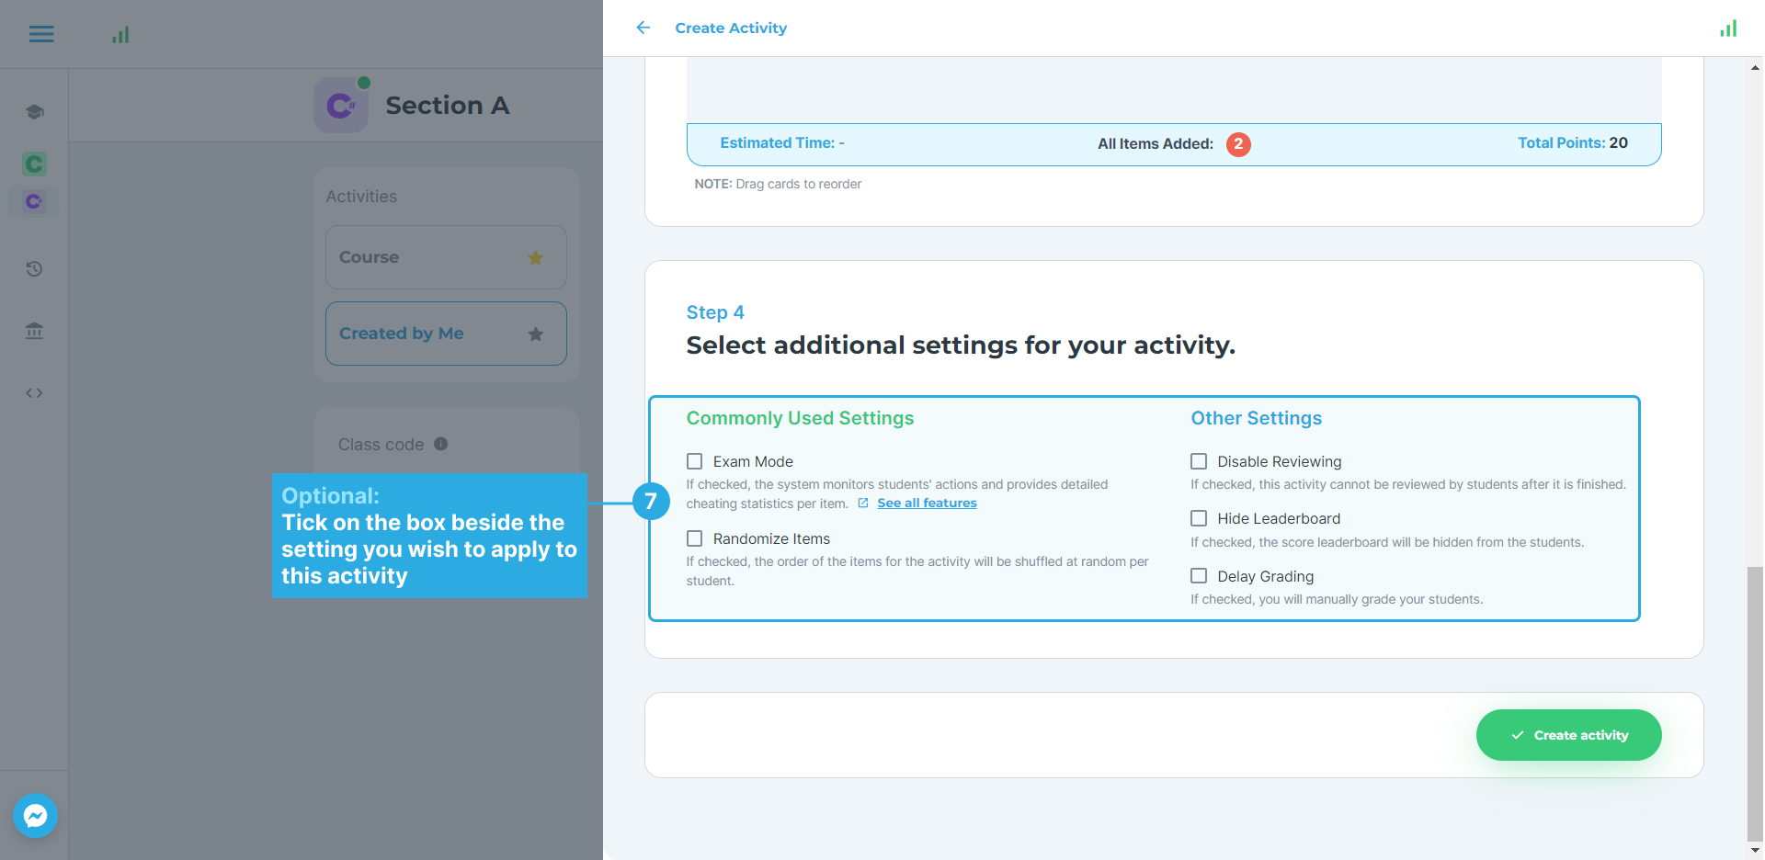Click the back arrow beside Create Activity
Image resolution: width=1765 pixels, height=860 pixels.
(643, 28)
